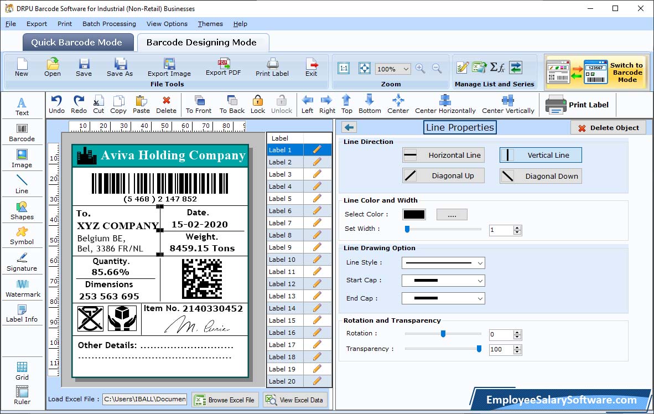Open the View Options menu

(167, 24)
